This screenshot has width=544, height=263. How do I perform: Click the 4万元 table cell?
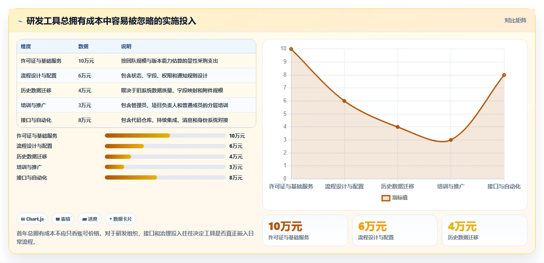tap(85, 90)
